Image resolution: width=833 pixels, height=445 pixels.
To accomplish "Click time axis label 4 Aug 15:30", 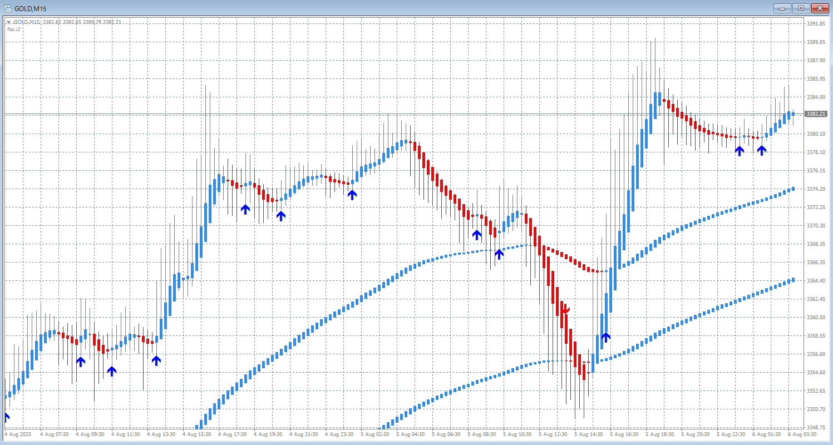I will 196,434.
